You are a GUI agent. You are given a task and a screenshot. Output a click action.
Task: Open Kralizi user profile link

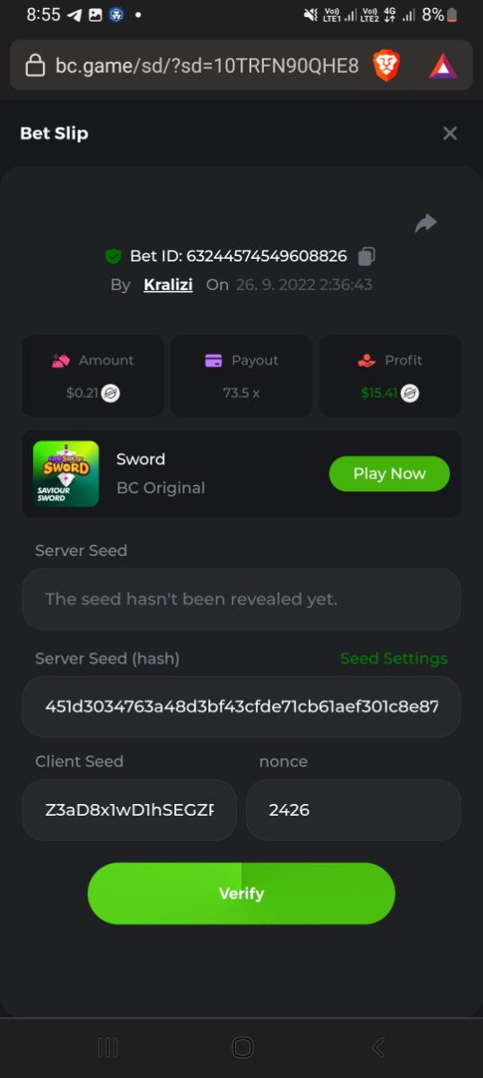168,285
